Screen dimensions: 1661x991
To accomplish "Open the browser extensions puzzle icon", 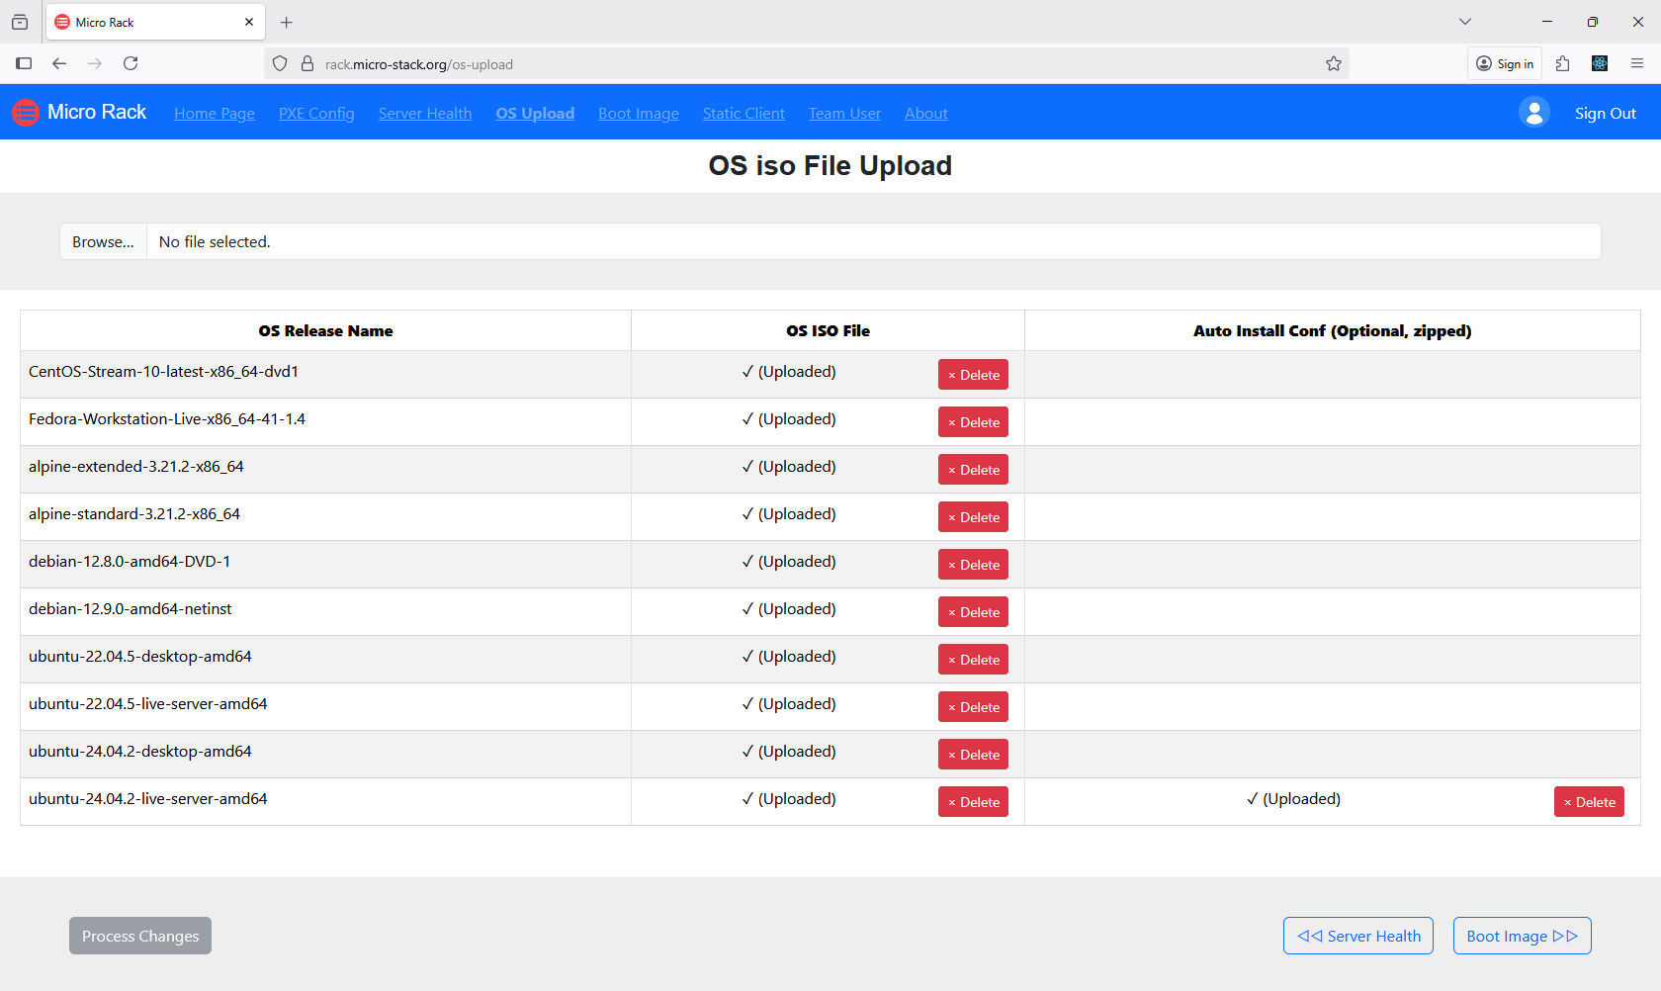I will [1563, 63].
